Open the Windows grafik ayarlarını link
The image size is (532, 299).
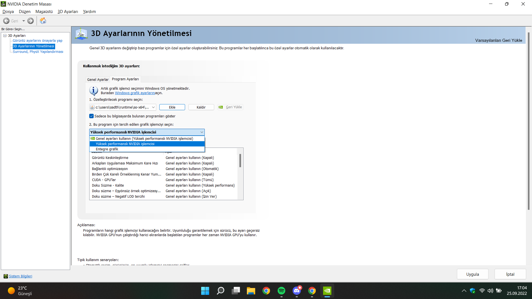click(x=135, y=93)
